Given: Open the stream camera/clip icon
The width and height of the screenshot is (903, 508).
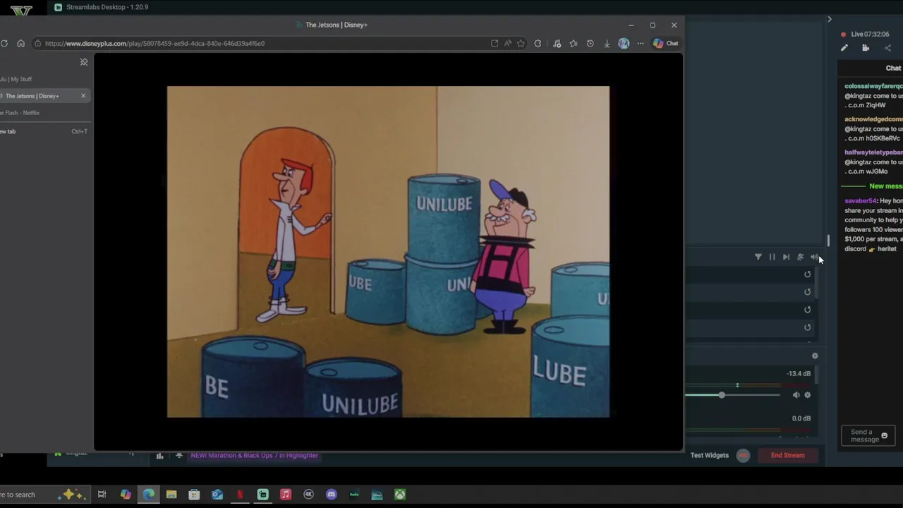Looking at the screenshot, I should coord(866,48).
